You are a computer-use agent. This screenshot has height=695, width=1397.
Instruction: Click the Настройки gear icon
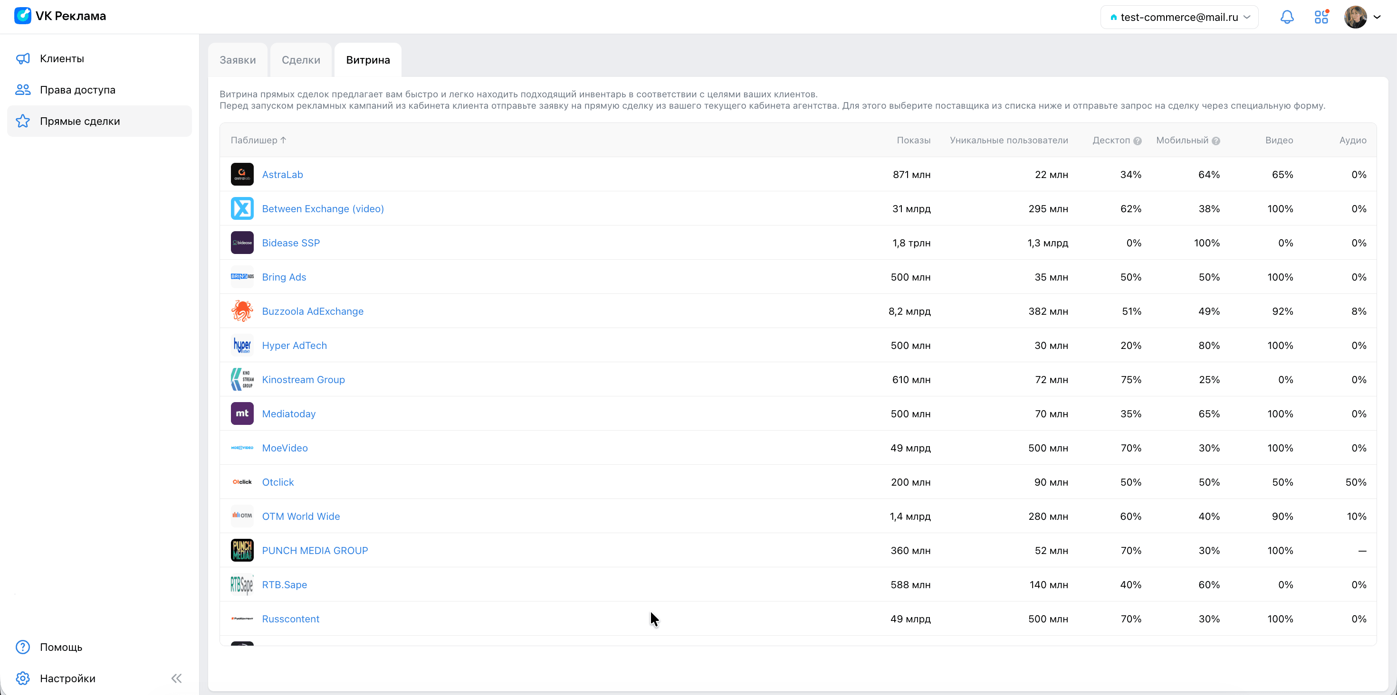point(23,678)
